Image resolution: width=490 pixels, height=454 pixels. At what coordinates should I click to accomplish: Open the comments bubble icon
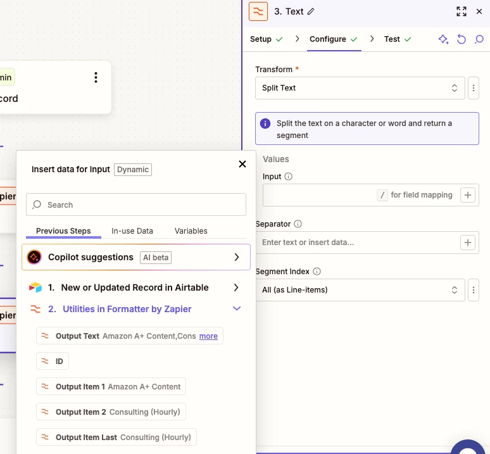479,39
